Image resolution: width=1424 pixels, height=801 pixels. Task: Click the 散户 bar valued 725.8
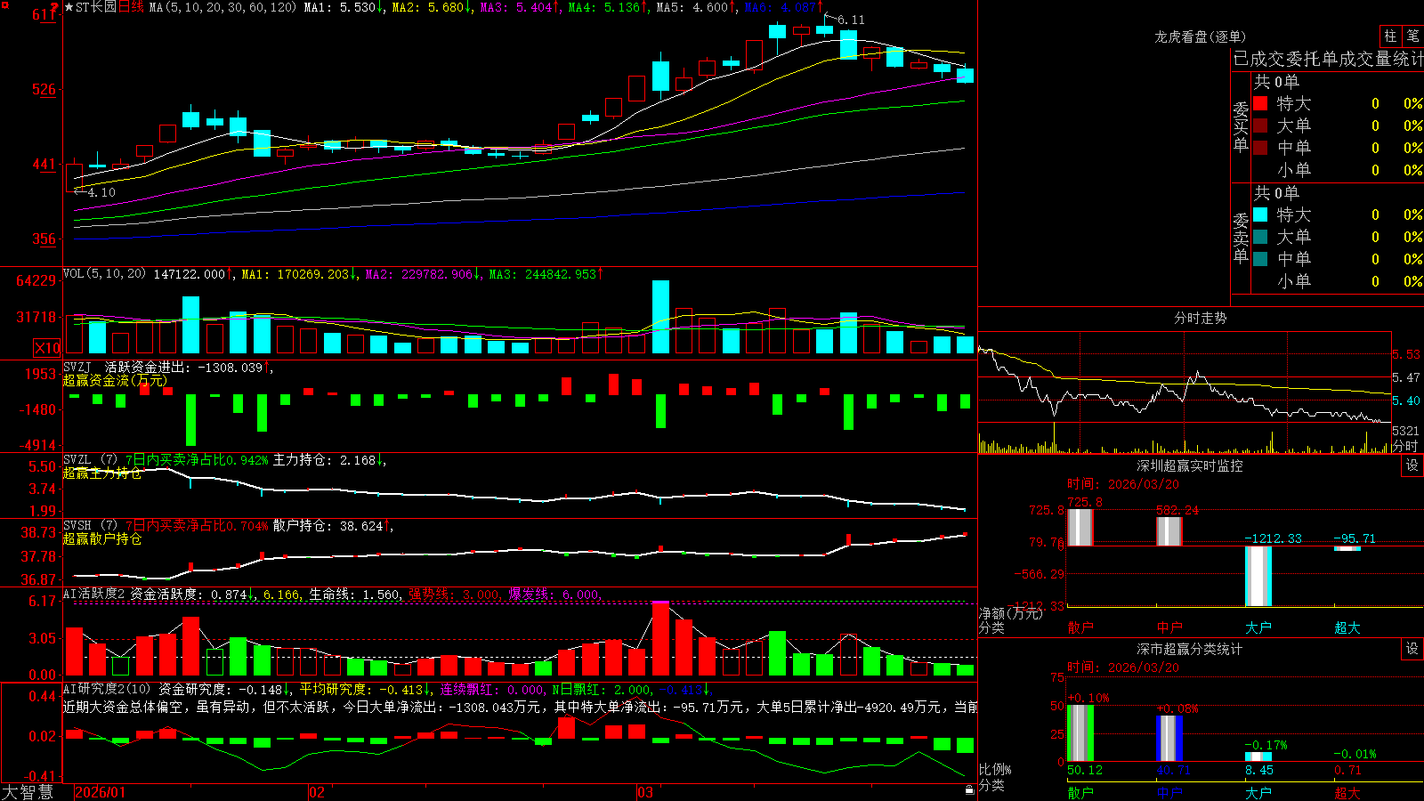1080,527
